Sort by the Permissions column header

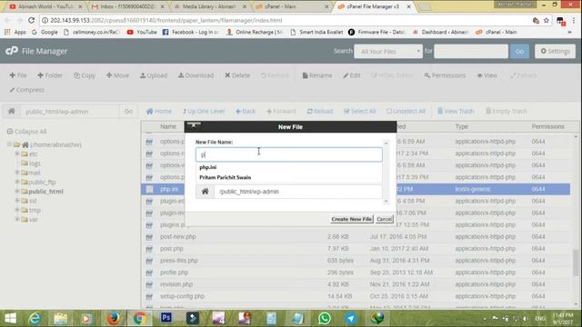tap(547, 126)
